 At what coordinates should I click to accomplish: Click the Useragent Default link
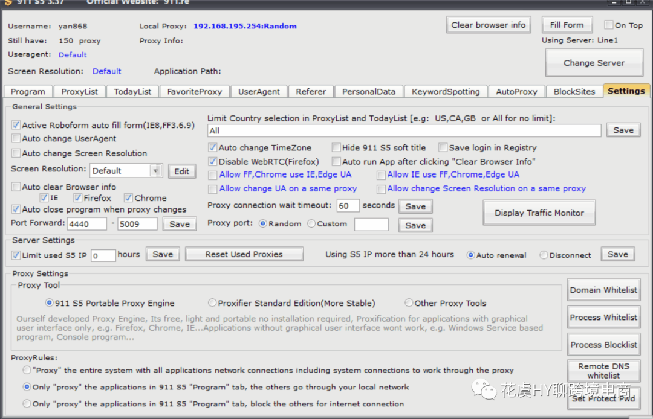pyautogui.click(x=73, y=55)
